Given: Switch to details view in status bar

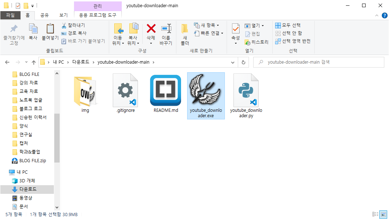Looking at the screenshot, I should (x=375, y=214).
